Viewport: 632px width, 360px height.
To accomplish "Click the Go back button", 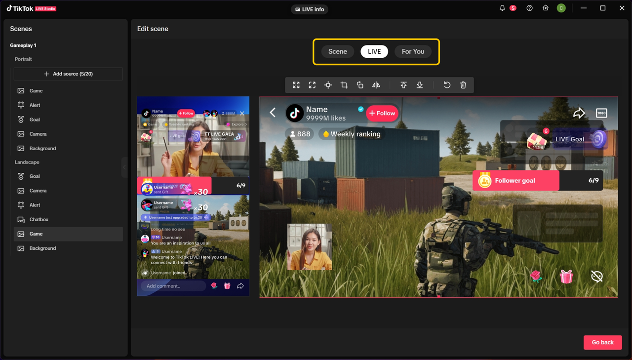I will [602, 342].
